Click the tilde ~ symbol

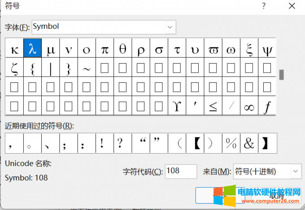point(87,69)
